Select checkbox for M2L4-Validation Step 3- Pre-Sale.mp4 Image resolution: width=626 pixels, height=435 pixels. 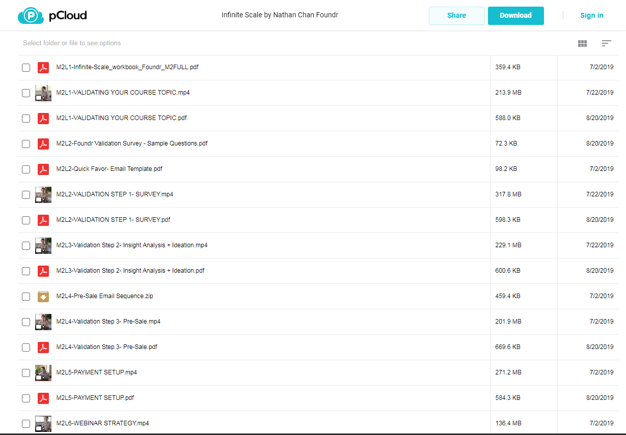coord(26,322)
